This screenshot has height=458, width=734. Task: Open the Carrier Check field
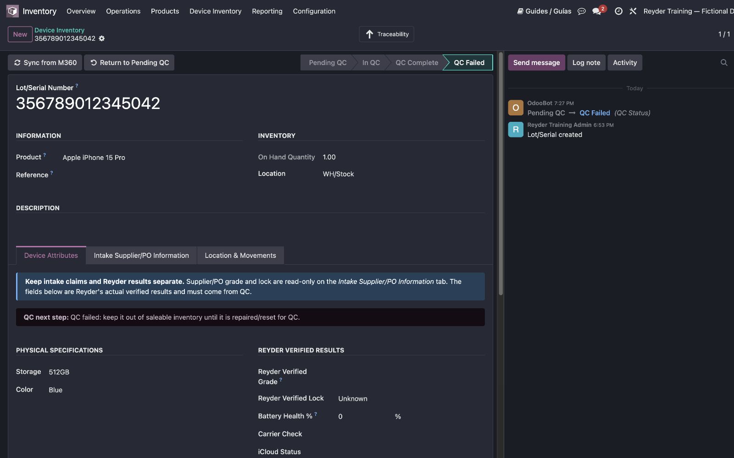[411, 434]
